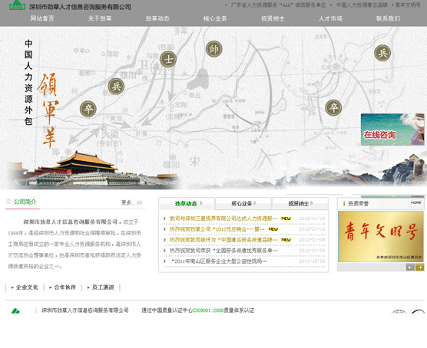Click the NEW badge on 元旦晚会 item
427x348 pixels.
click(x=273, y=229)
